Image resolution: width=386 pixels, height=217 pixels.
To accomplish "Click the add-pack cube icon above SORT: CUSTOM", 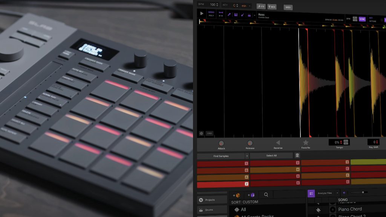I will coord(237,196).
